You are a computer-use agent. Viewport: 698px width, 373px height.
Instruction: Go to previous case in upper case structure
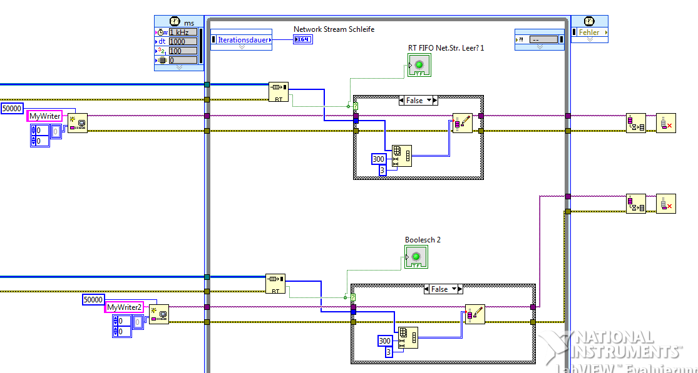click(x=401, y=101)
